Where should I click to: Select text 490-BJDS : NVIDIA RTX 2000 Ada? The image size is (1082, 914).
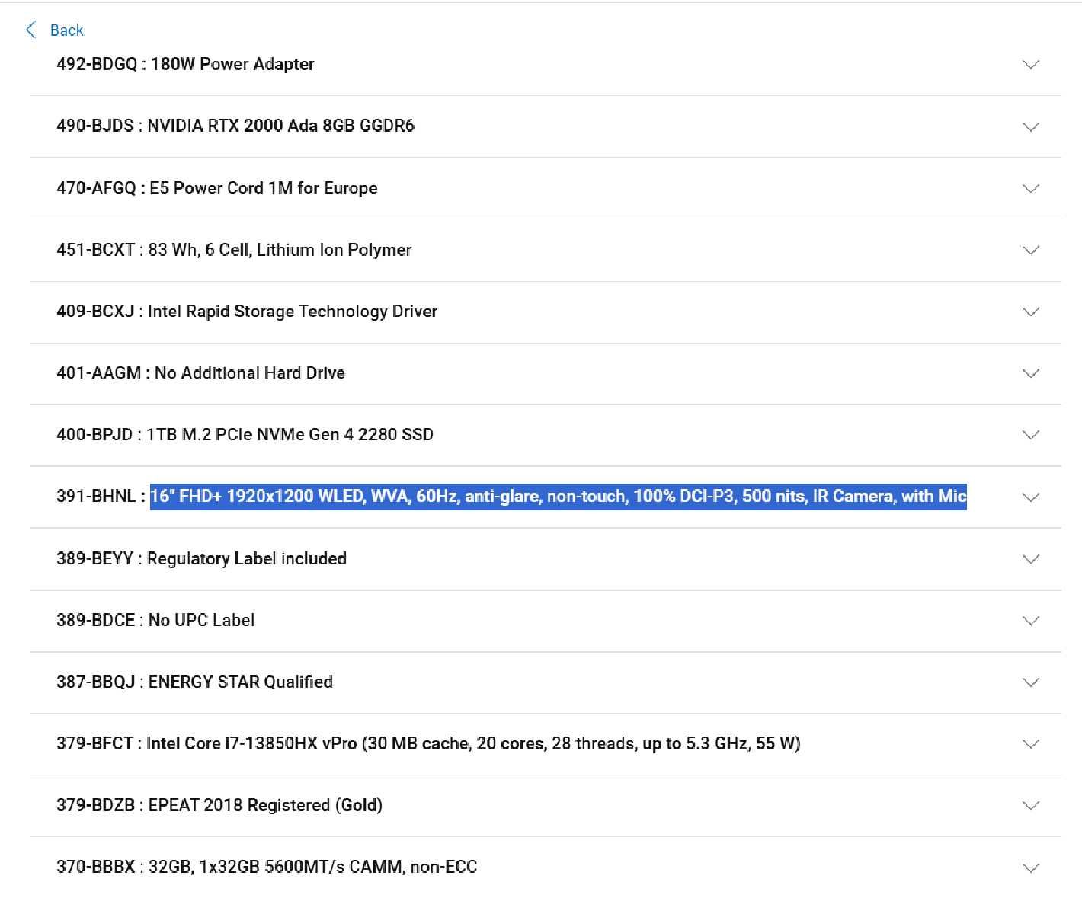(x=235, y=126)
